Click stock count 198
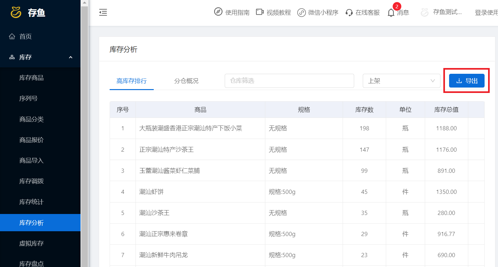Viewport: 498px width, 267px height. pyautogui.click(x=364, y=128)
